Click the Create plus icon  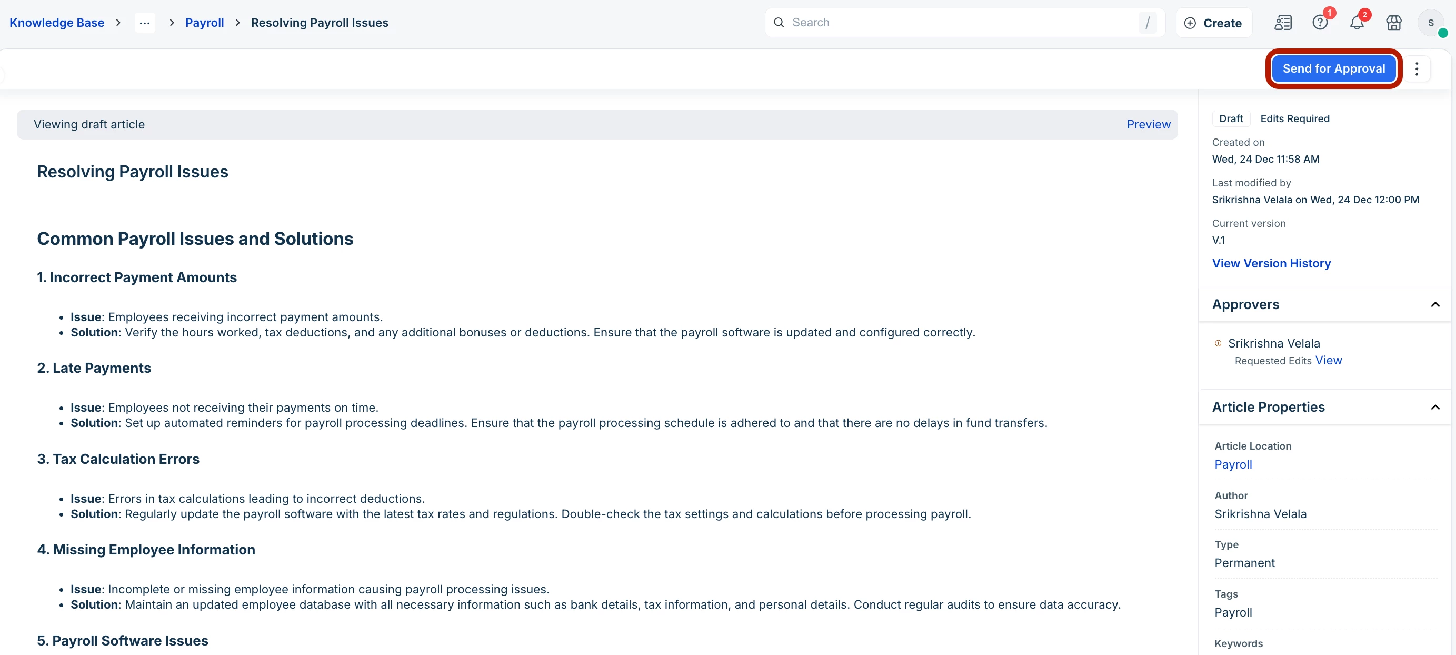coord(1190,23)
